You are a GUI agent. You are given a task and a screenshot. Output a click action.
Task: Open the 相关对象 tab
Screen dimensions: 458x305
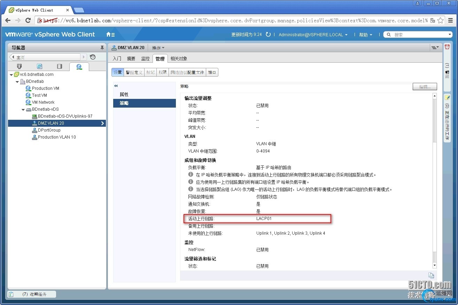(x=178, y=58)
